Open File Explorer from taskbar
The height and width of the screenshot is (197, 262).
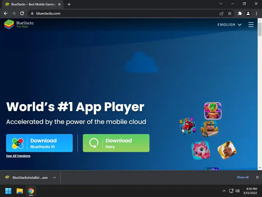pyautogui.click(x=19, y=191)
